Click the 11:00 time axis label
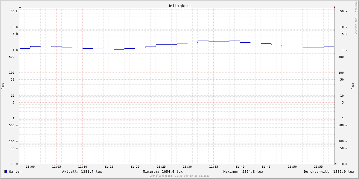The height and width of the screenshot is (179, 359). click(30, 167)
